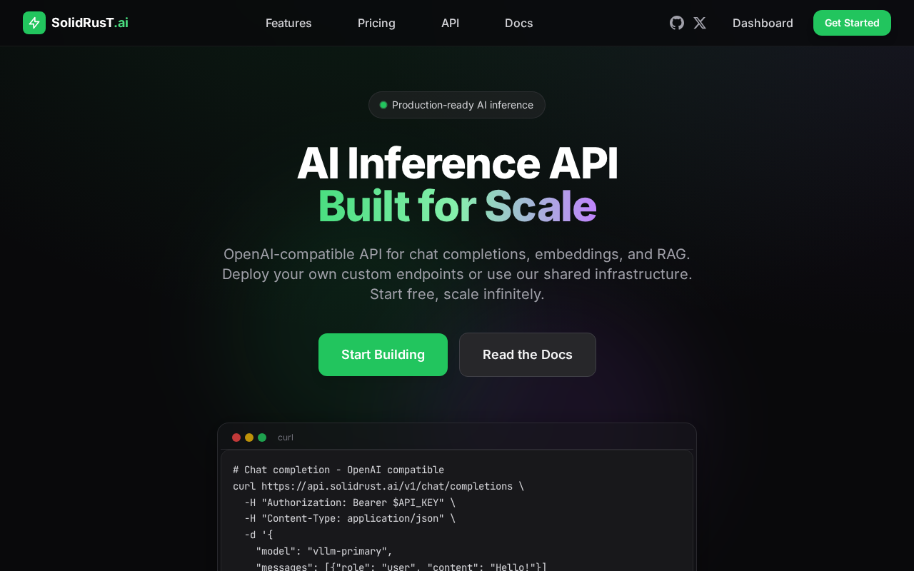Click the -d '{ line in code
This screenshot has width=914, height=571.
coord(258,535)
